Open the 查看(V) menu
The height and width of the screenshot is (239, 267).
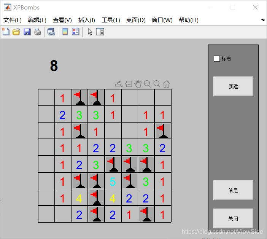click(x=62, y=20)
